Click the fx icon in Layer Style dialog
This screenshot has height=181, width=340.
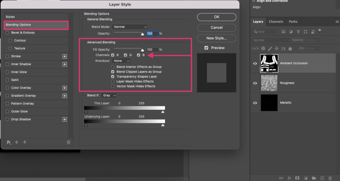click(9, 142)
